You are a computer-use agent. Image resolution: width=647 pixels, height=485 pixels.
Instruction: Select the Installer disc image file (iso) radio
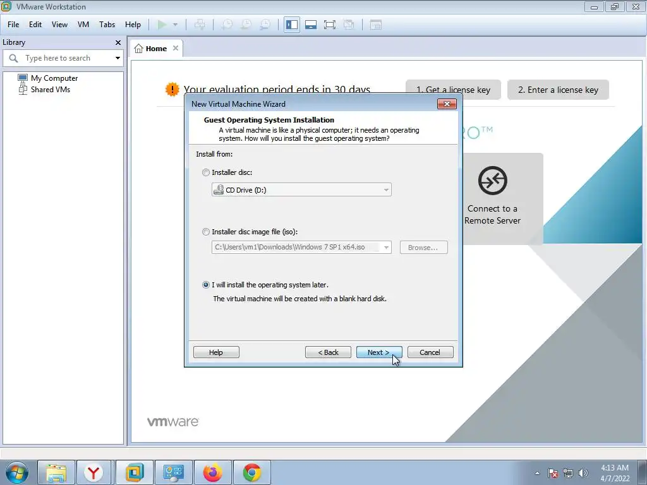pos(205,232)
